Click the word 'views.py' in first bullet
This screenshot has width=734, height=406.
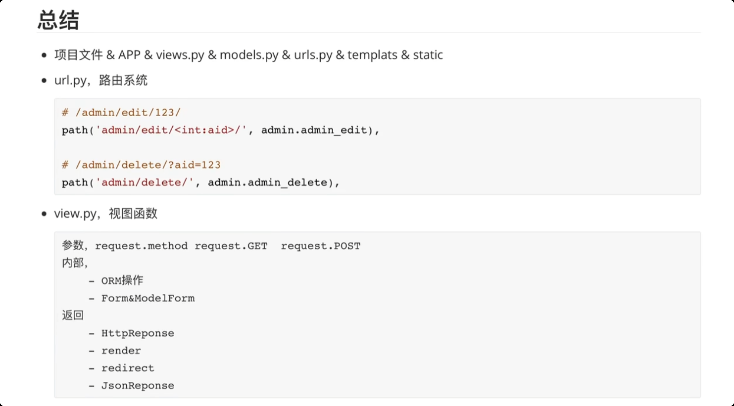(x=180, y=55)
